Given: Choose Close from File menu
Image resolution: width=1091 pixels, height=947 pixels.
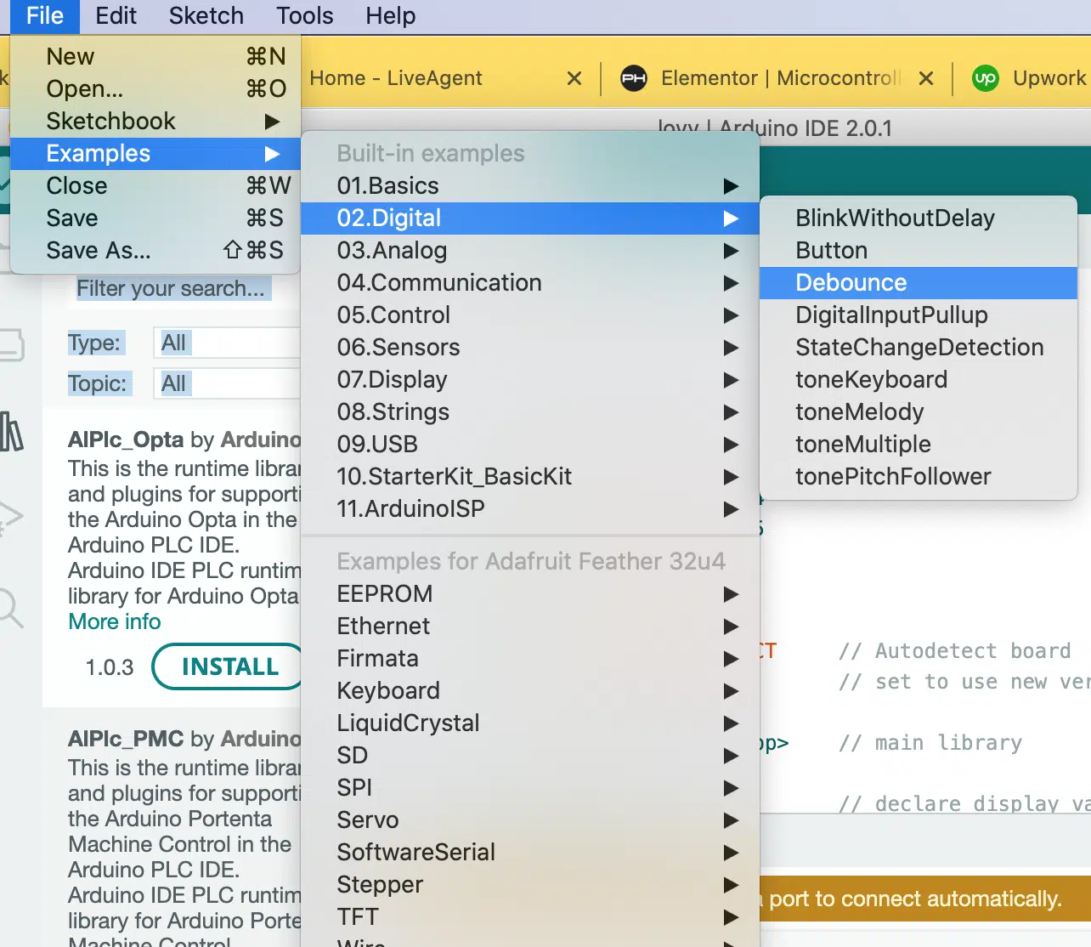Looking at the screenshot, I should [155, 186].
